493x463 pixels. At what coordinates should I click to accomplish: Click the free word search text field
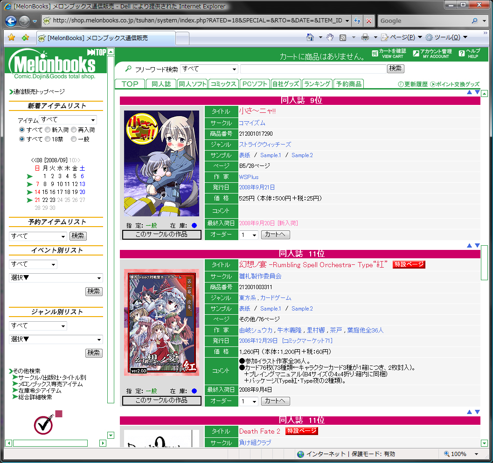313,69
